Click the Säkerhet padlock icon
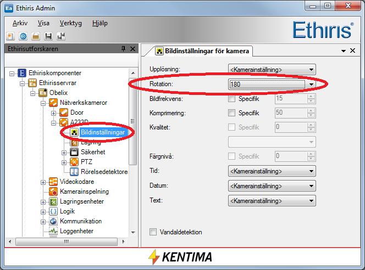 [74, 152]
